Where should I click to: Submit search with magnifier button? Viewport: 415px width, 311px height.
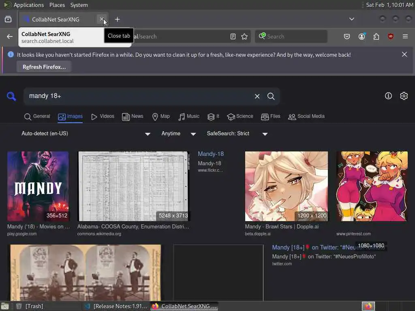[271, 96]
